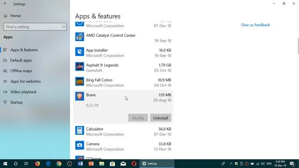The height and width of the screenshot is (168, 299).
Task: Open the Action Center notifications
Action: 292,164
